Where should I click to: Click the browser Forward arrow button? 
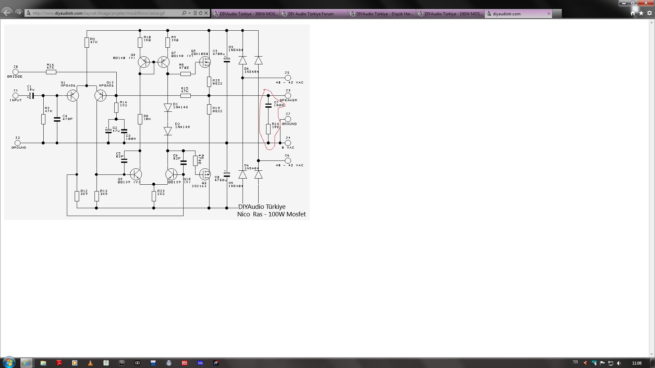click(19, 13)
